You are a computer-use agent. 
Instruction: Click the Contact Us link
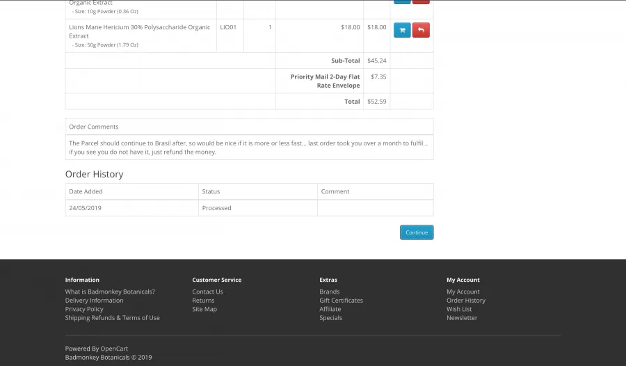pyautogui.click(x=207, y=292)
